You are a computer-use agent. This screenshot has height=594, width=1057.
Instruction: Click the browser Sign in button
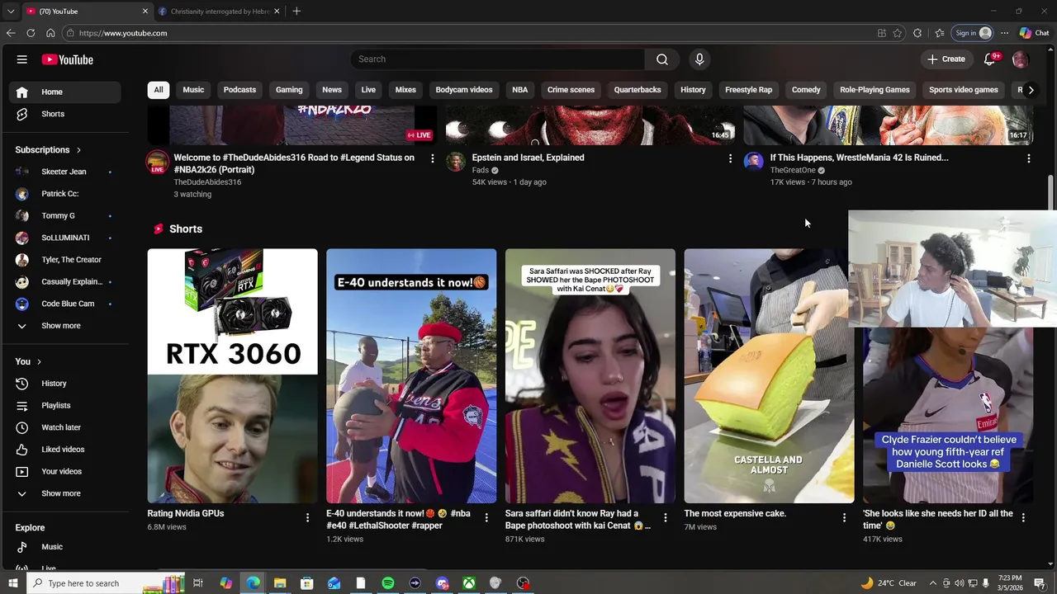pos(972,33)
